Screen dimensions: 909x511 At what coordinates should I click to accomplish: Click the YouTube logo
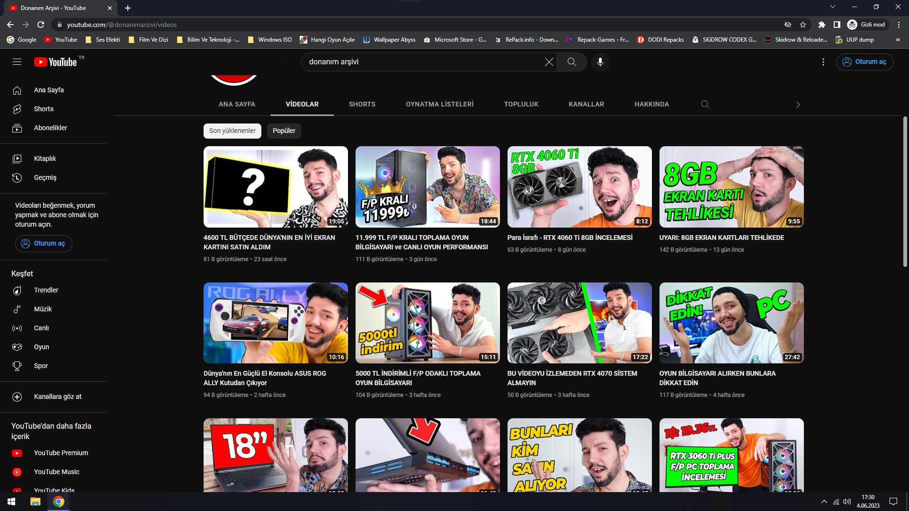pyautogui.click(x=55, y=62)
